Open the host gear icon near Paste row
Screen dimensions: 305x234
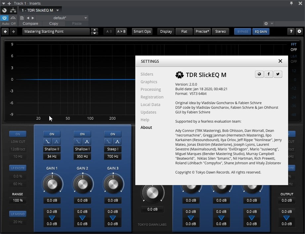[266, 24]
